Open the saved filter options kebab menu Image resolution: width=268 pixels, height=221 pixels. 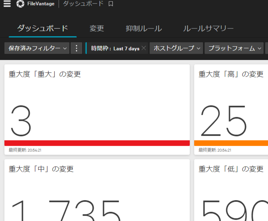tap(76, 48)
